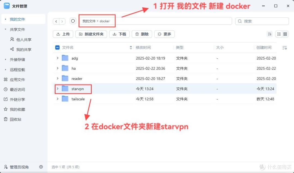Click the magnifier icon in the search box
This screenshot has height=173, width=294.
coord(240,21)
